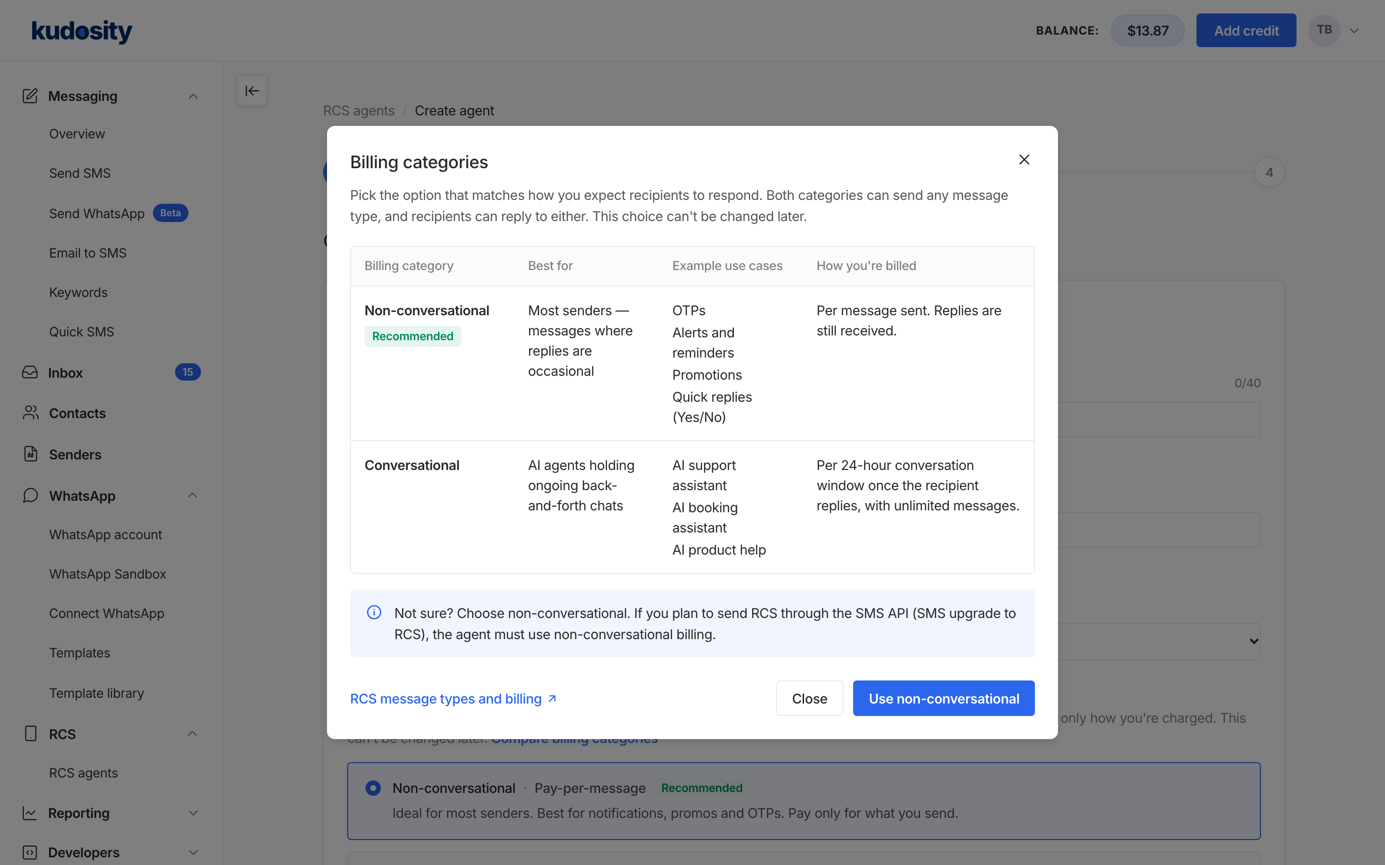Screen dimensions: 1385x865
Task: Collapse the sidebar with the arrow icon
Action: click(x=252, y=90)
